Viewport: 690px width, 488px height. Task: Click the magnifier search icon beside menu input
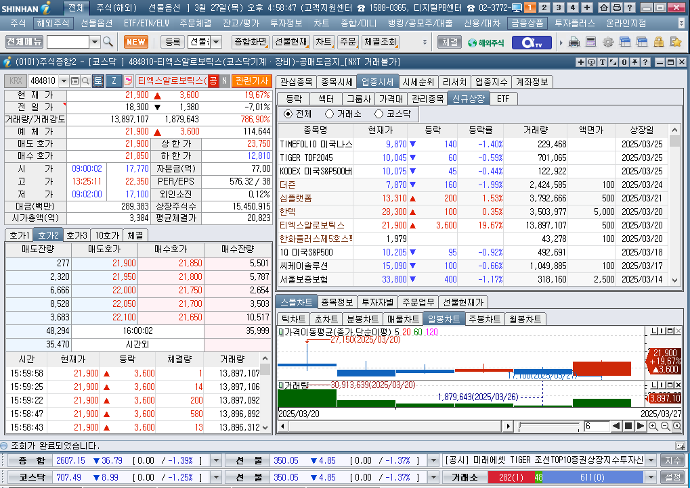(x=108, y=42)
